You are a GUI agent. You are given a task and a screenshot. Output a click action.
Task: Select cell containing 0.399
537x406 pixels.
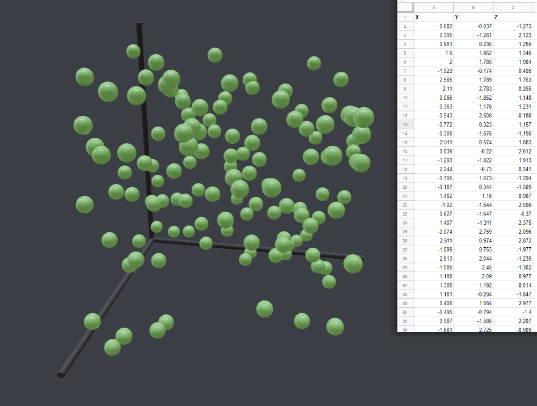coord(433,35)
